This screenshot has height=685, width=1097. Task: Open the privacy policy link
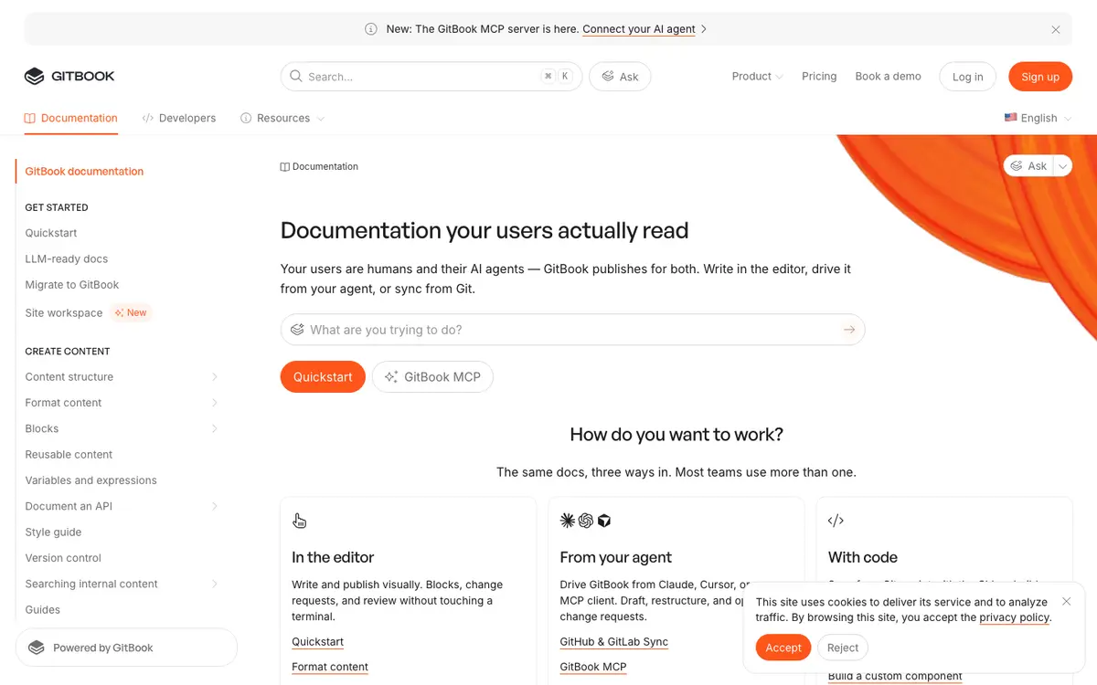pos(1015,617)
